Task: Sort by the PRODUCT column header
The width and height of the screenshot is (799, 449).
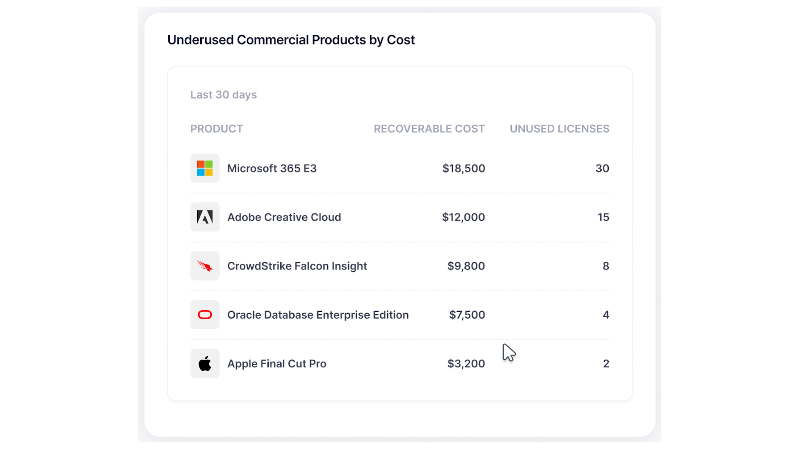Action: pos(216,129)
